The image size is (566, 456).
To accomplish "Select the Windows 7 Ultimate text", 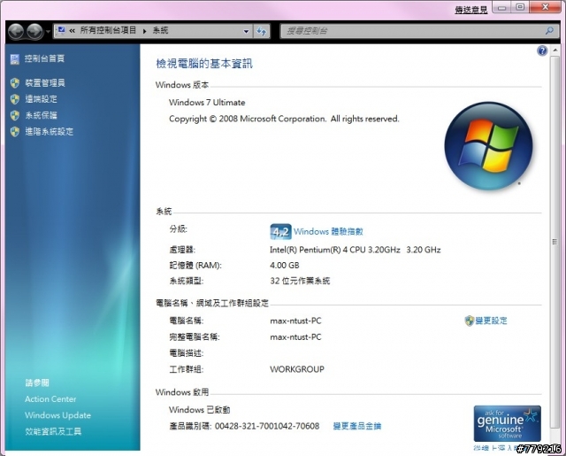I will (x=207, y=103).
